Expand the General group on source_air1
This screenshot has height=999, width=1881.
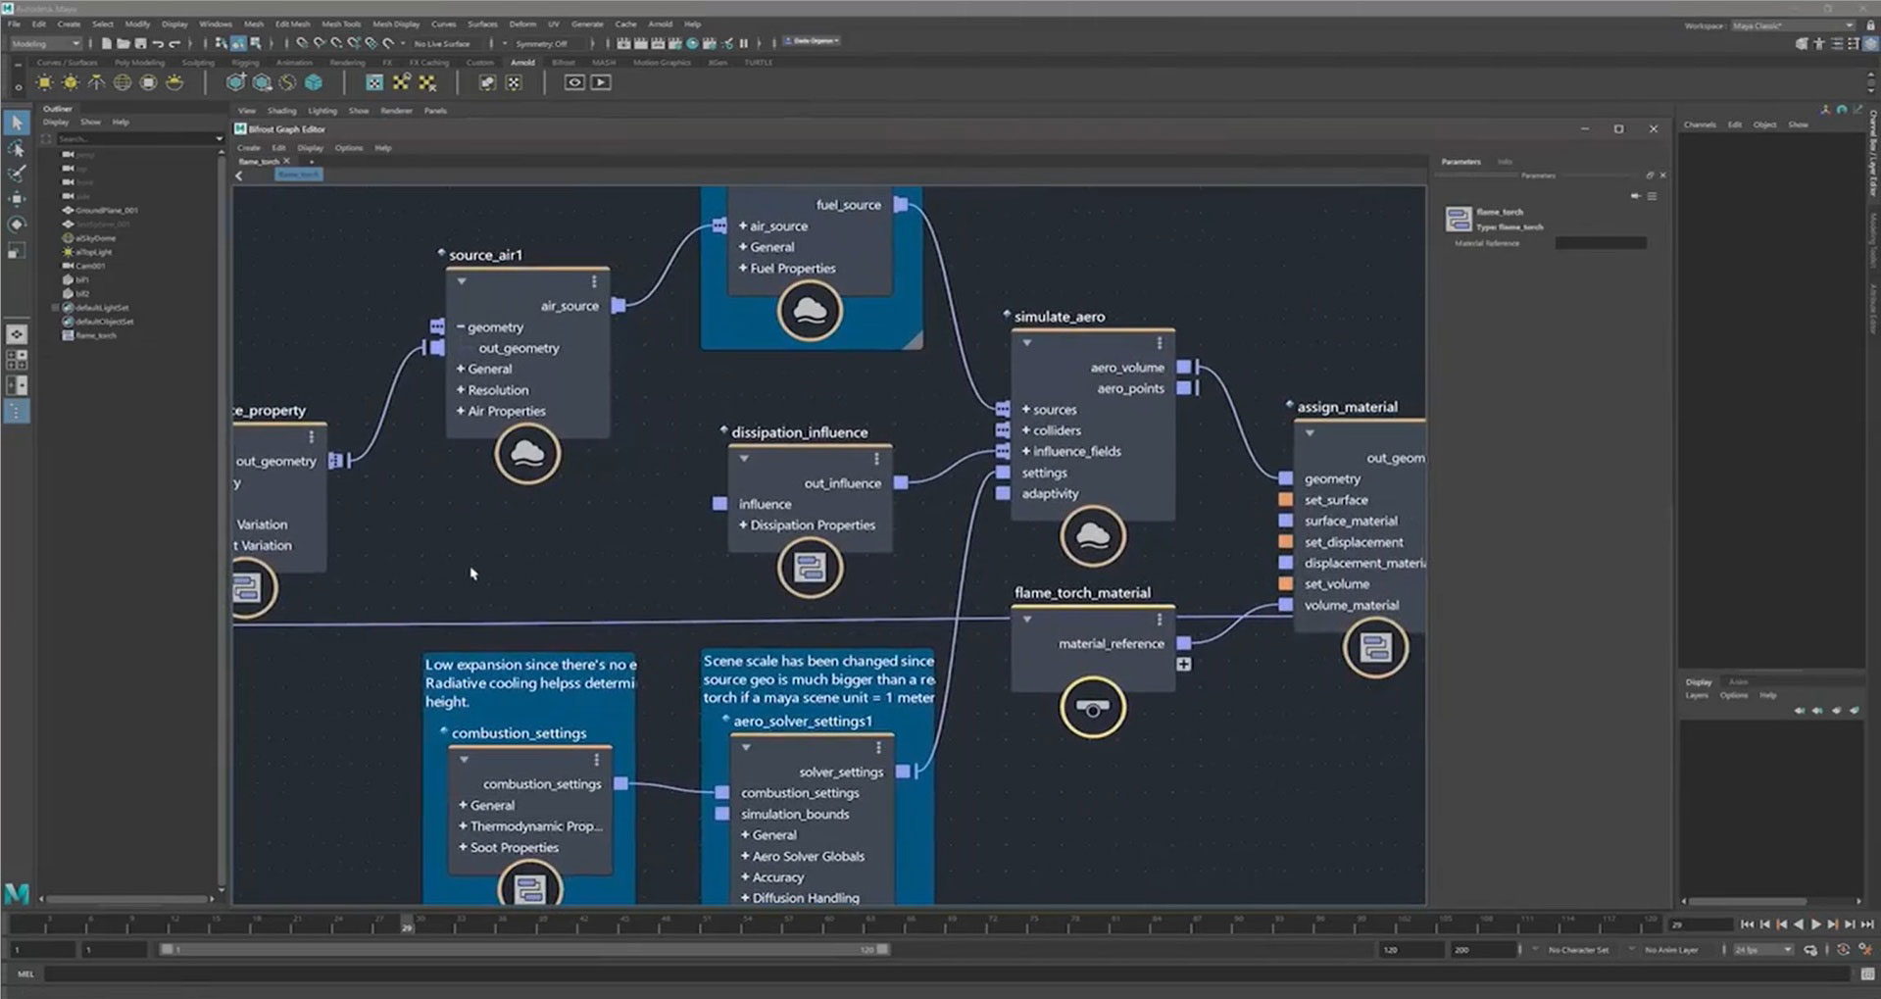tap(461, 370)
